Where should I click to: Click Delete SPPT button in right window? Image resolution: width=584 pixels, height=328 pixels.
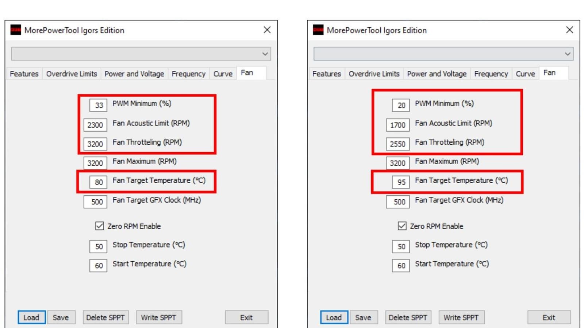coord(408,317)
